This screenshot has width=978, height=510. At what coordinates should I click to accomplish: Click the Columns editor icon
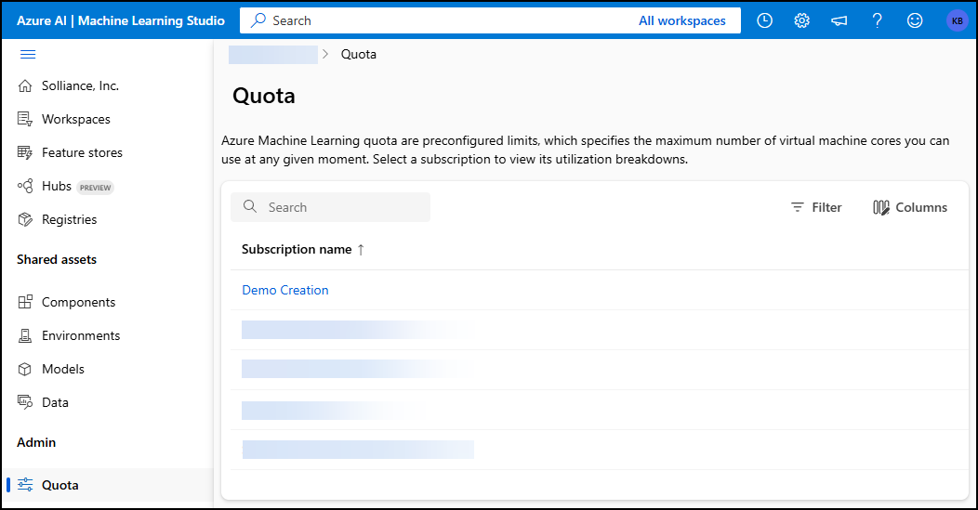coord(880,207)
